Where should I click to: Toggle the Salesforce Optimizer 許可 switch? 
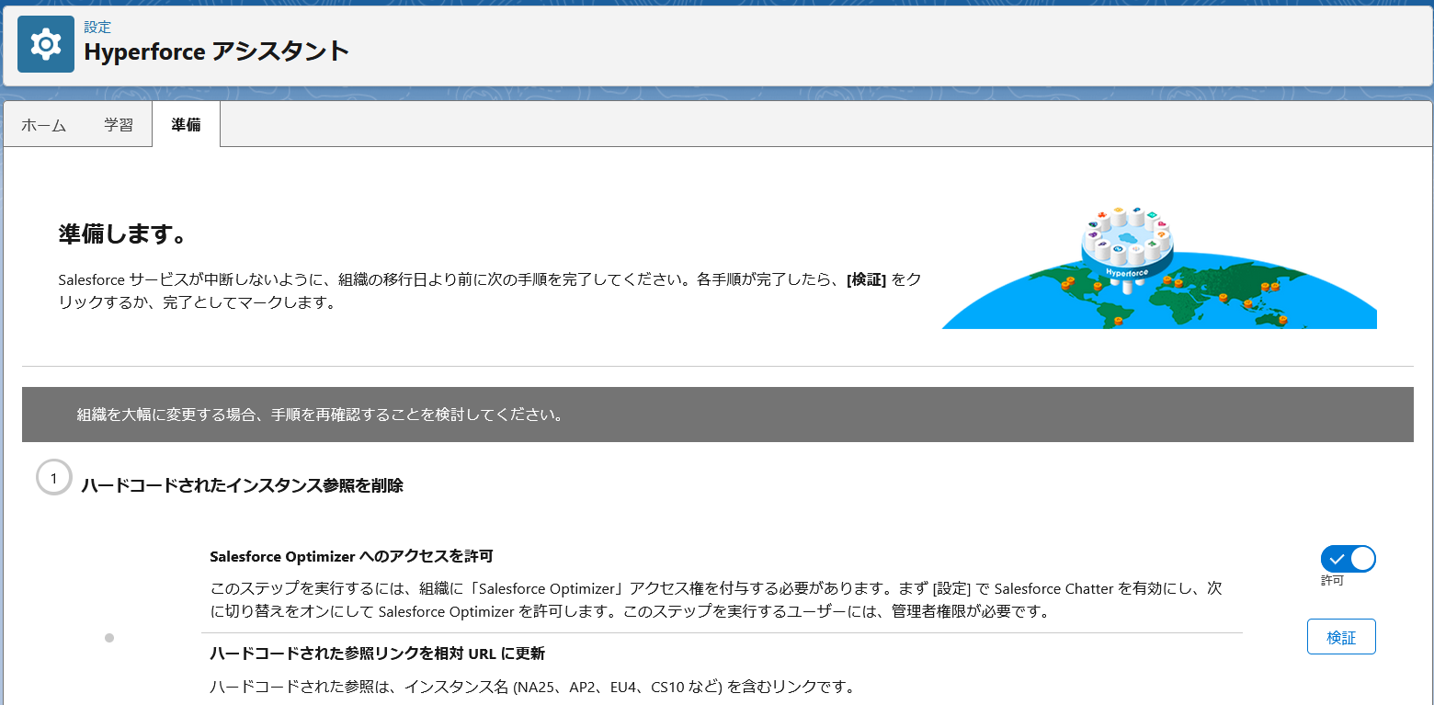[x=1348, y=558]
